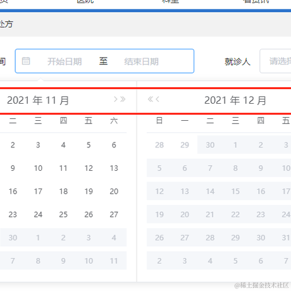Pick day 3 in the first row of November 2021
291x291 pixels.
[x=38, y=145]
